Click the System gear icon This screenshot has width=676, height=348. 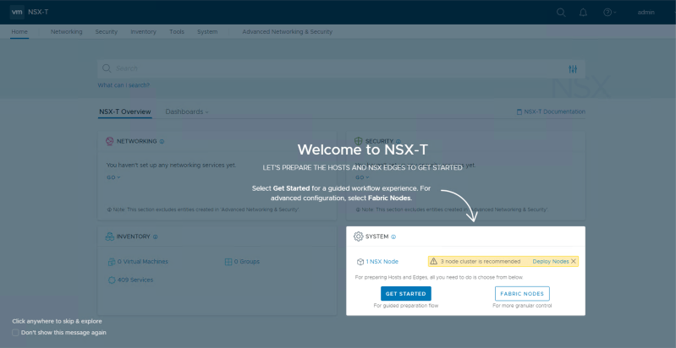pos(358,237)
